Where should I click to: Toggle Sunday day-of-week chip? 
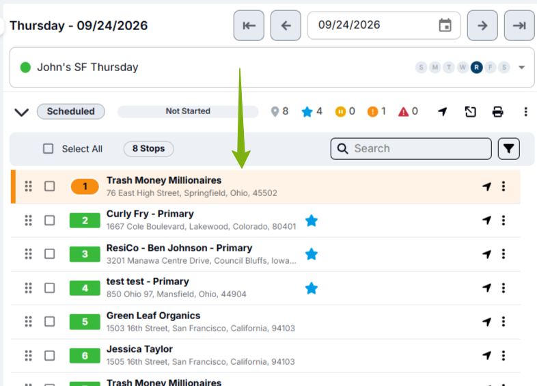(422, 67)
